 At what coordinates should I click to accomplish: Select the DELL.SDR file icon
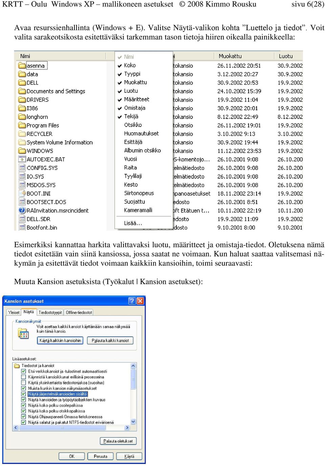[22, 219]
